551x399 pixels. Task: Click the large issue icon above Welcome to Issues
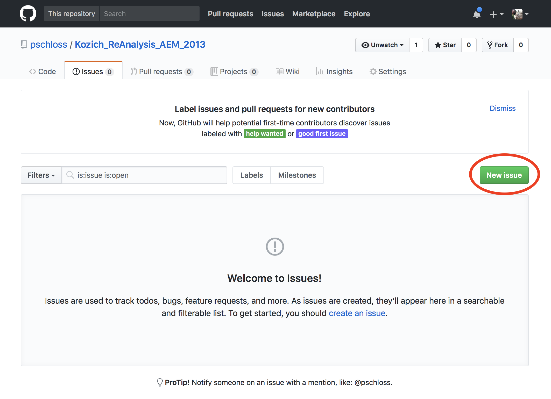(x=275, y=247)
